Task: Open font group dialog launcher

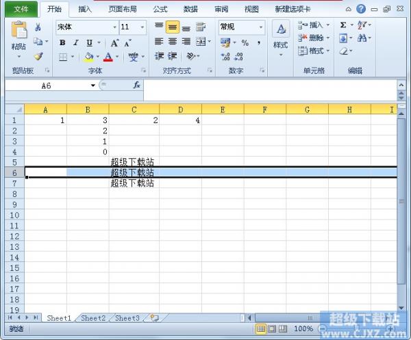Action: tap(143, 70)
